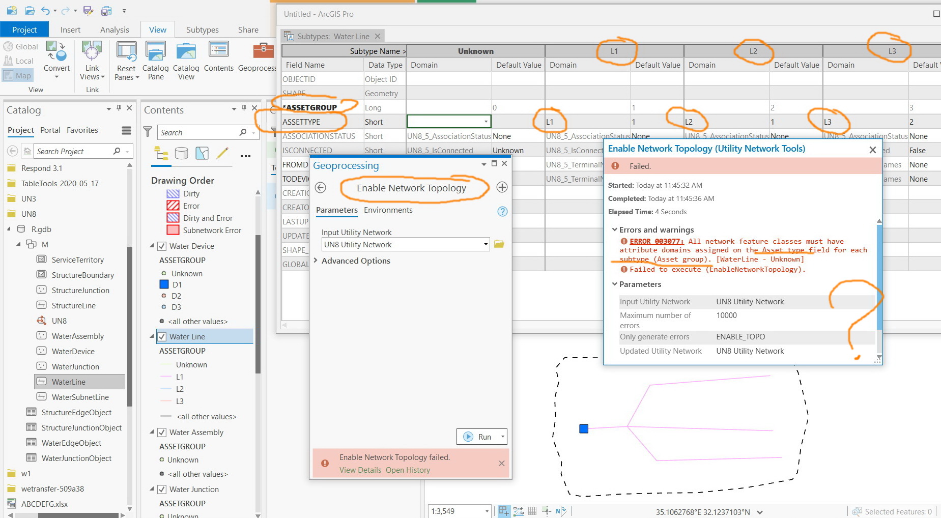Click the blue D1 symbol swatch

pyautogui.click(x=164, y=284)
